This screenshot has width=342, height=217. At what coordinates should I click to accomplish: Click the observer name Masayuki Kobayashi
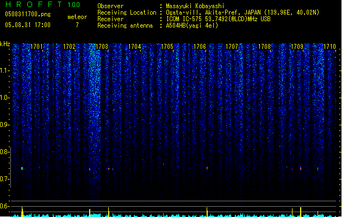click(195, 6)
